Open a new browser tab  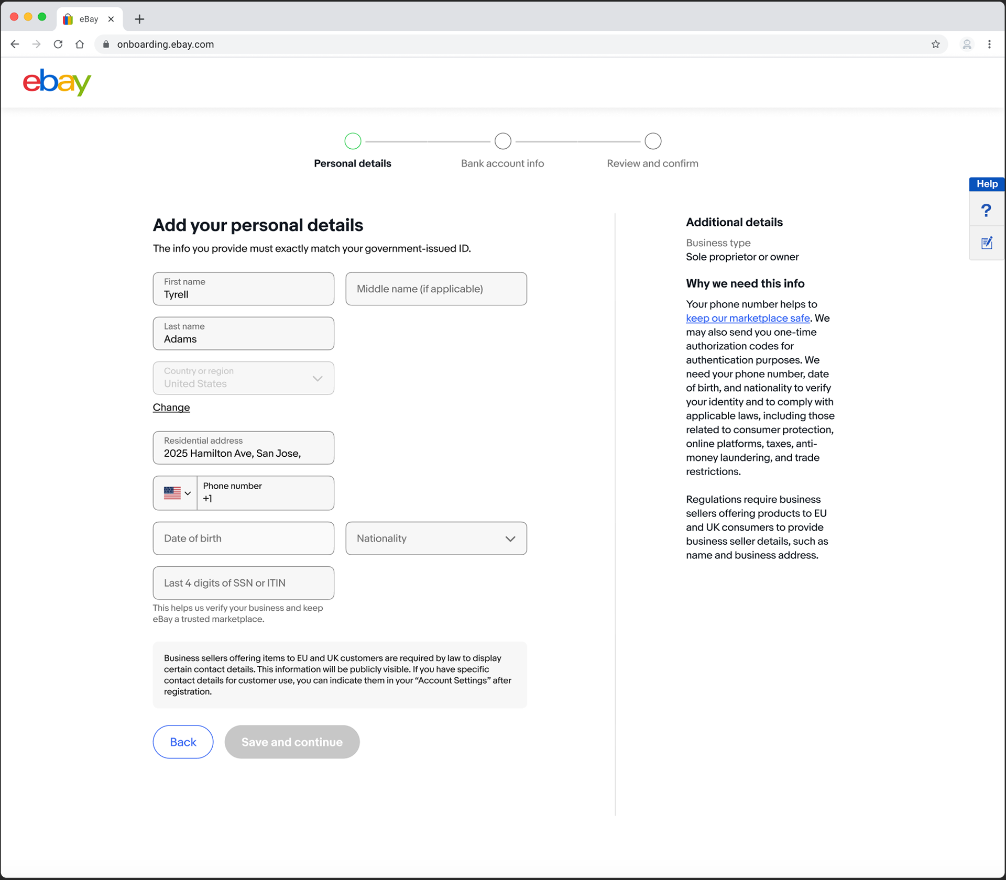(x=139, y=19)
